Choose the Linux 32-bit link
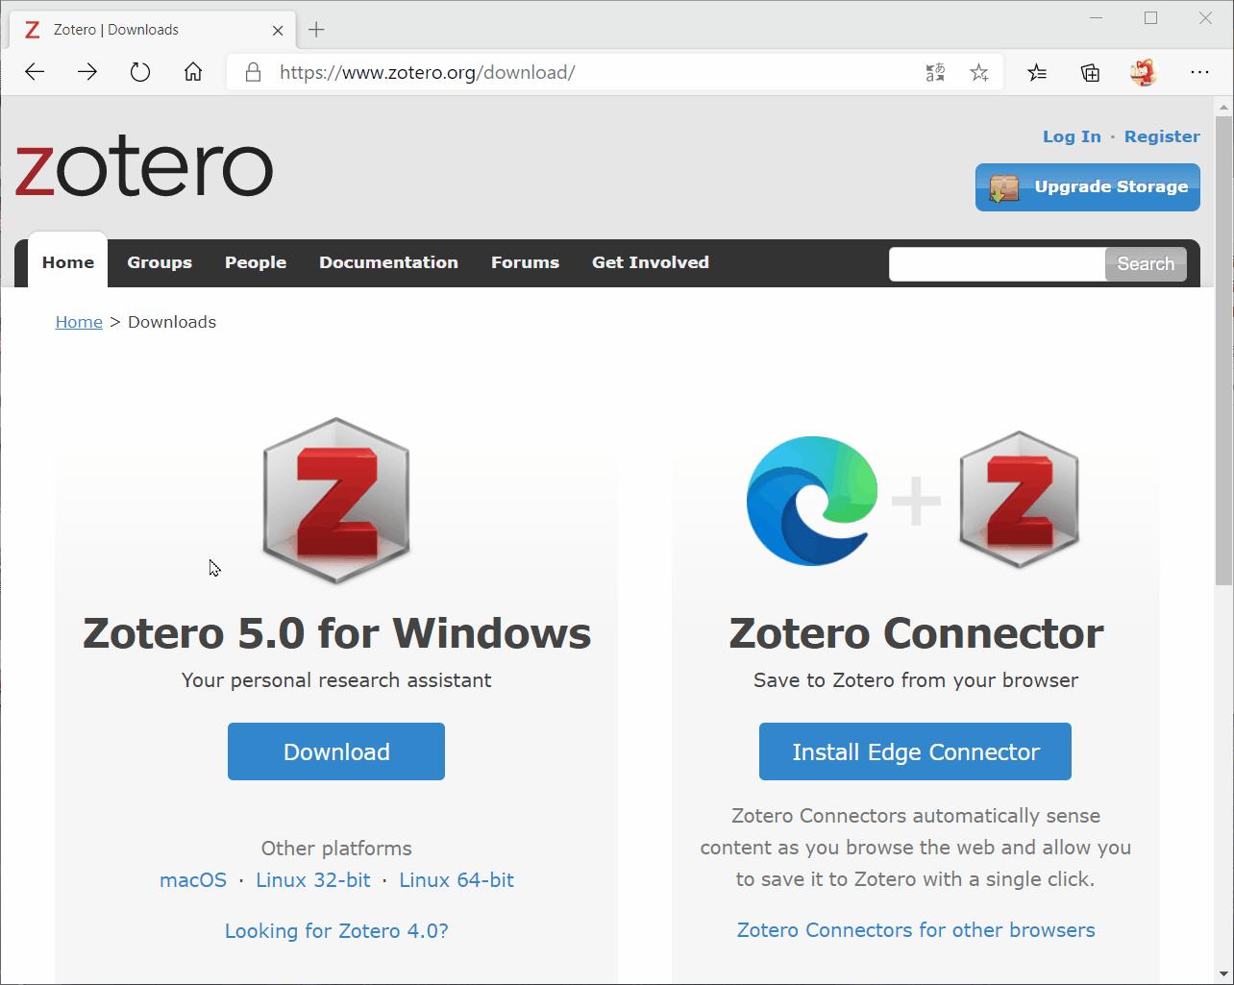 click(313, 880)
